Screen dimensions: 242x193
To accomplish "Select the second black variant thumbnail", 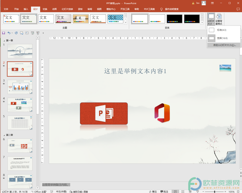I will pyautogui.click(x=192, y=19).
